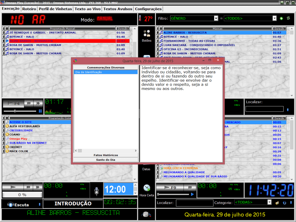The image size is (296, 222).
Task: Open the Configurações tab
Action: 148,9
